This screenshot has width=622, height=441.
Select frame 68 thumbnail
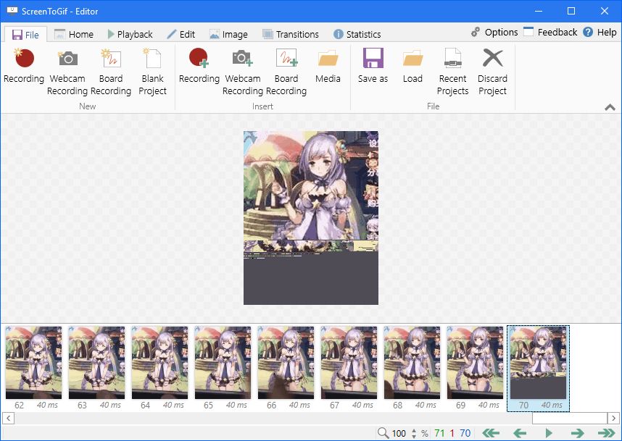pyautogui.click(x=412, y=368)
